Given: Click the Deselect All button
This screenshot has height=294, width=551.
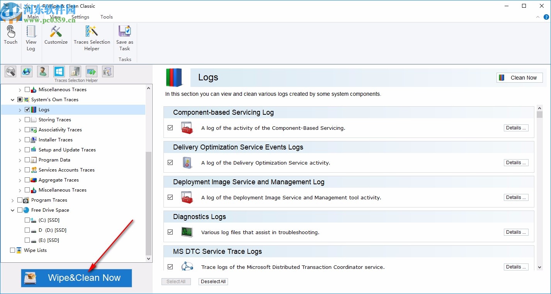Looking at the screenshot, I should [213, 282].
